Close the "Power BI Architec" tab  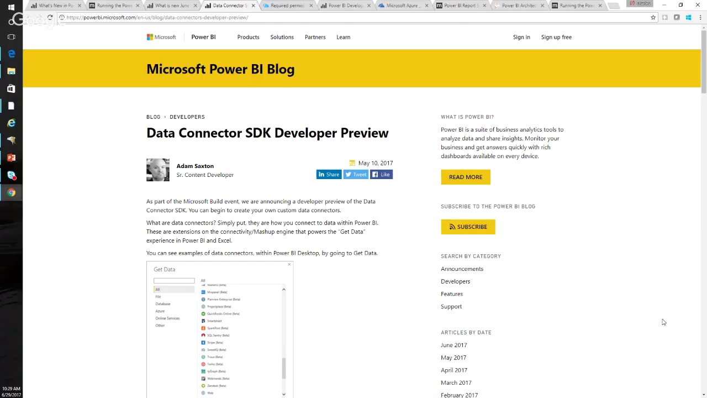[x=542, y=6]
